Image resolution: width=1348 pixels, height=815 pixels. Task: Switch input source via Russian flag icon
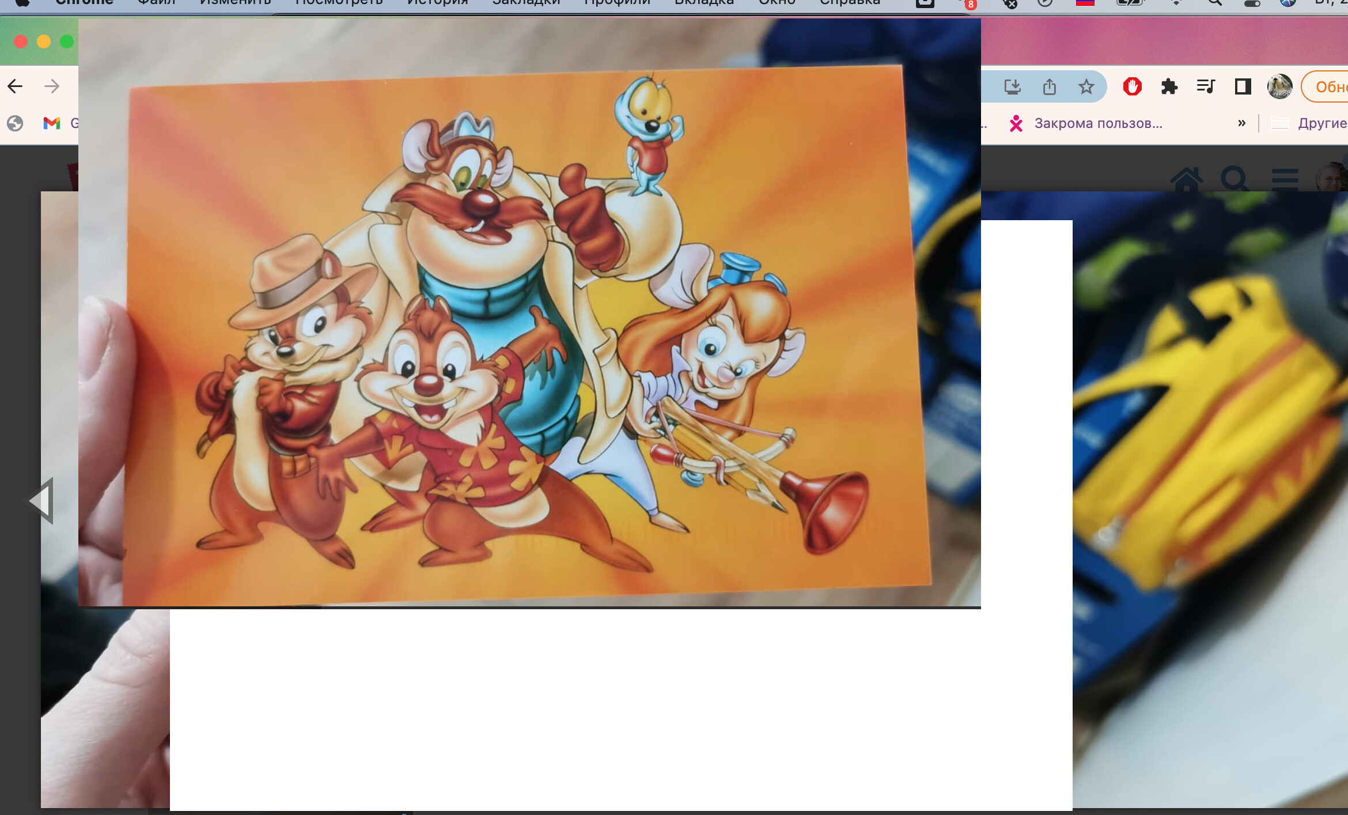[1085, 2]
